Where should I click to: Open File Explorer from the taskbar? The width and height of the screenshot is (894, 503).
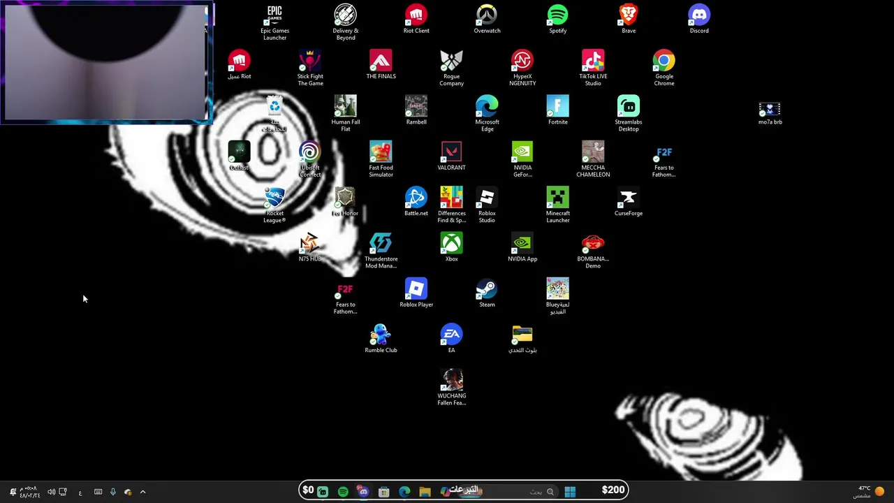click(x=425, y=492)
